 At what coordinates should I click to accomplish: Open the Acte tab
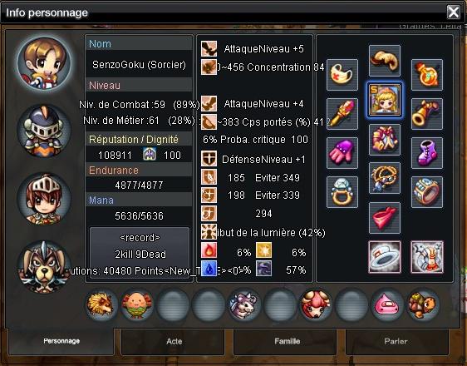(x=174, y=341)
